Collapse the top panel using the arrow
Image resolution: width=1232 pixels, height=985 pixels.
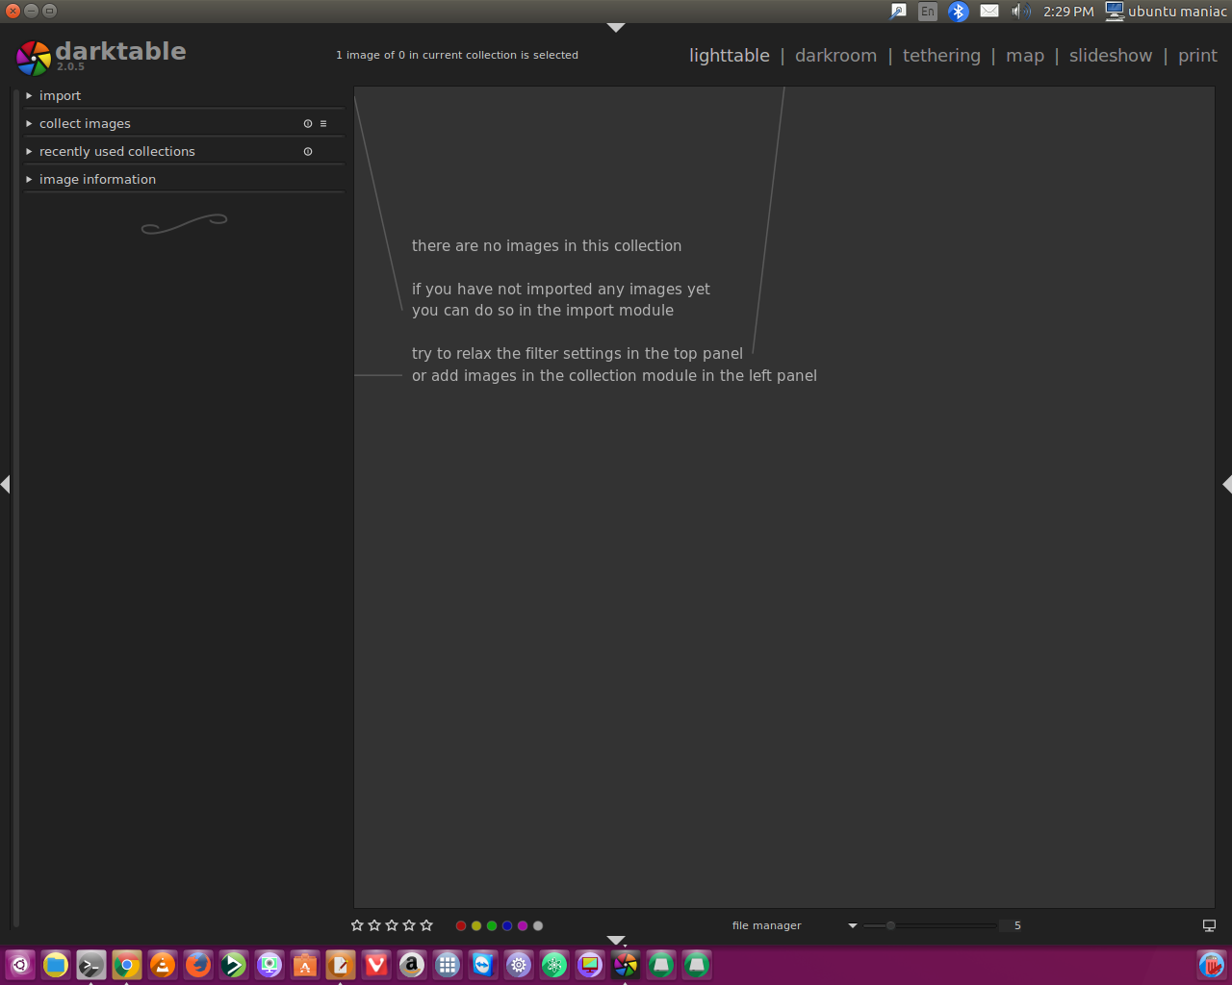tap(616, 28)
